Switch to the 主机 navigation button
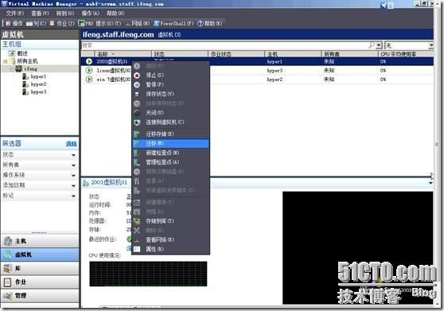The image size is (444, 311). [40, 241]
